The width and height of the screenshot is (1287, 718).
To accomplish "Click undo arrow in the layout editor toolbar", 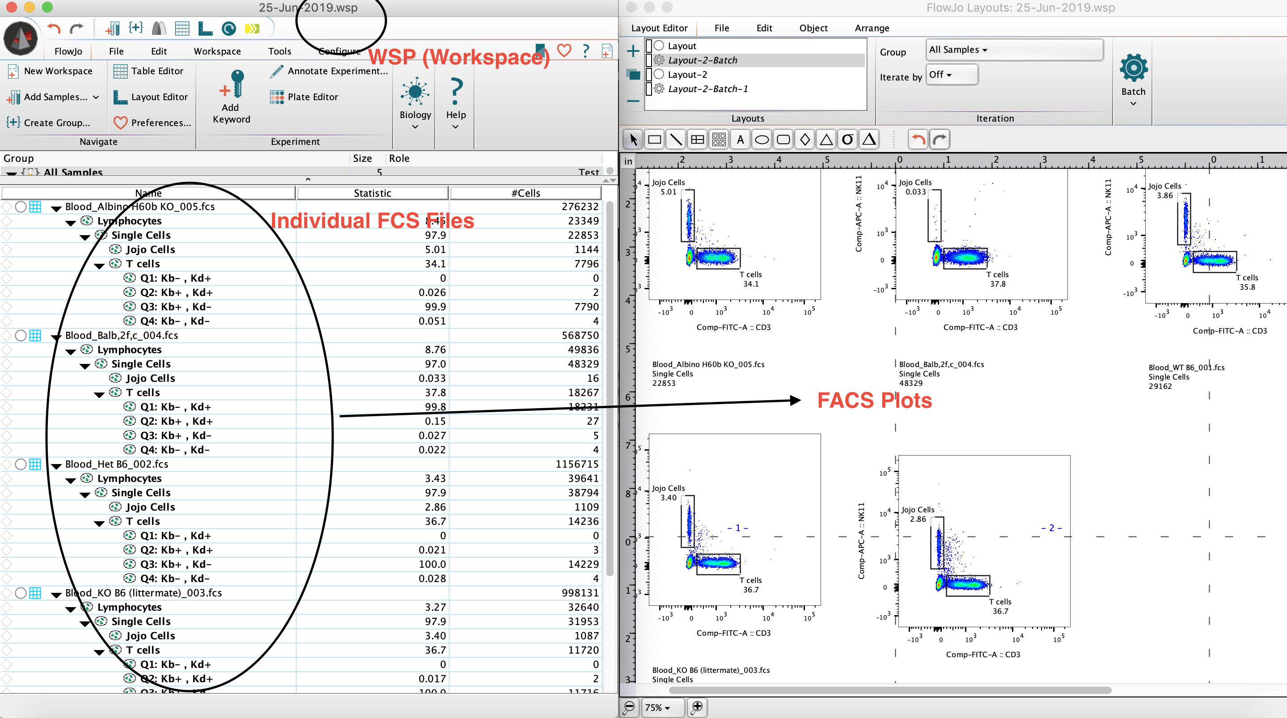I will click(x=918, y=139).
